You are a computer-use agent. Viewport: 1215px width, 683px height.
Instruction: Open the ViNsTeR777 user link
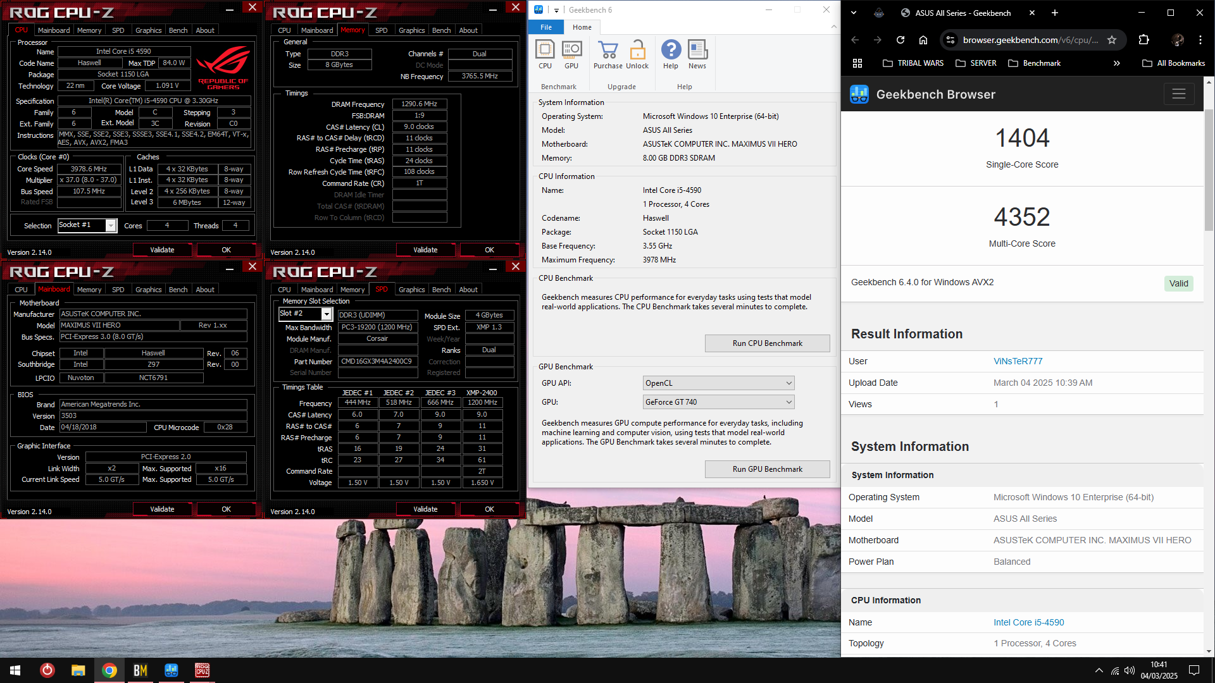[x=1018, y=361]
